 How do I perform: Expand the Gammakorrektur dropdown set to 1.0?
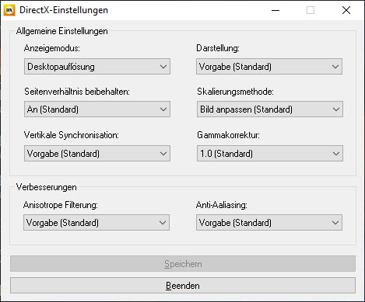[270, 154]
